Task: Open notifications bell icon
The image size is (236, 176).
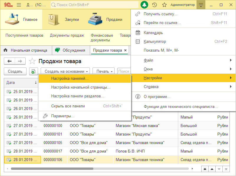Action: tap(144, 5)
